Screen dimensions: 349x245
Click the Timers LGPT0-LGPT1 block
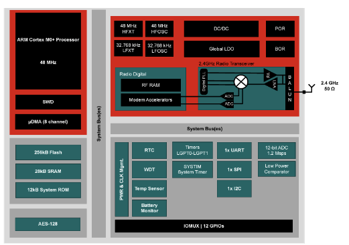click(192, 150)
